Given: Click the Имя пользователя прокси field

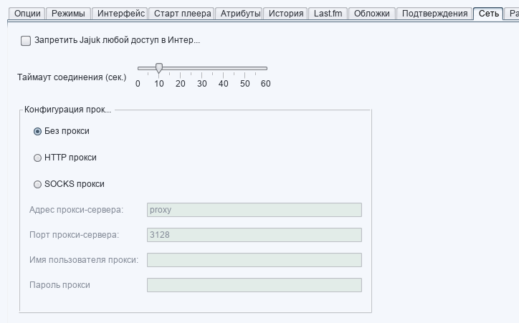Looking at the screenshot, I should 254,260.
